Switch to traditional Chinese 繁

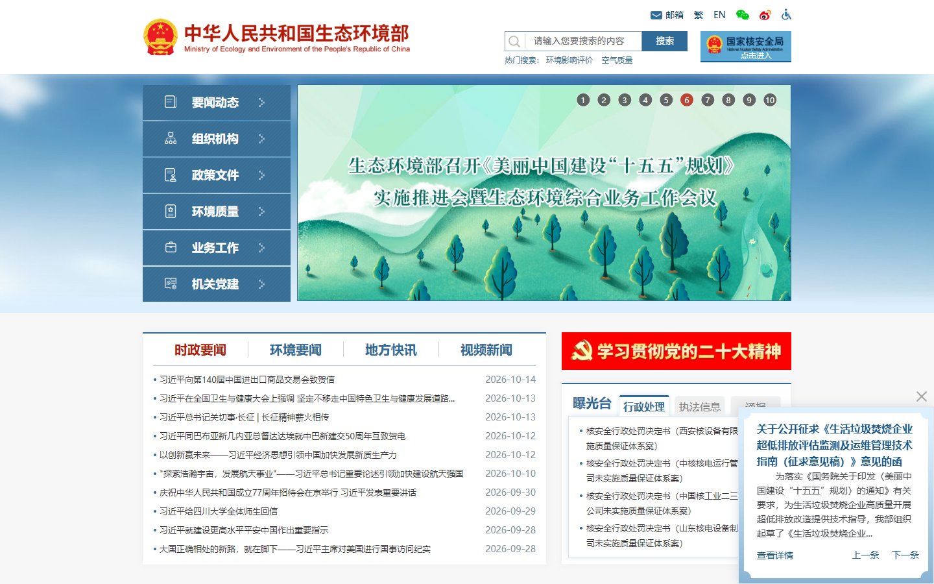click(699, 15)
